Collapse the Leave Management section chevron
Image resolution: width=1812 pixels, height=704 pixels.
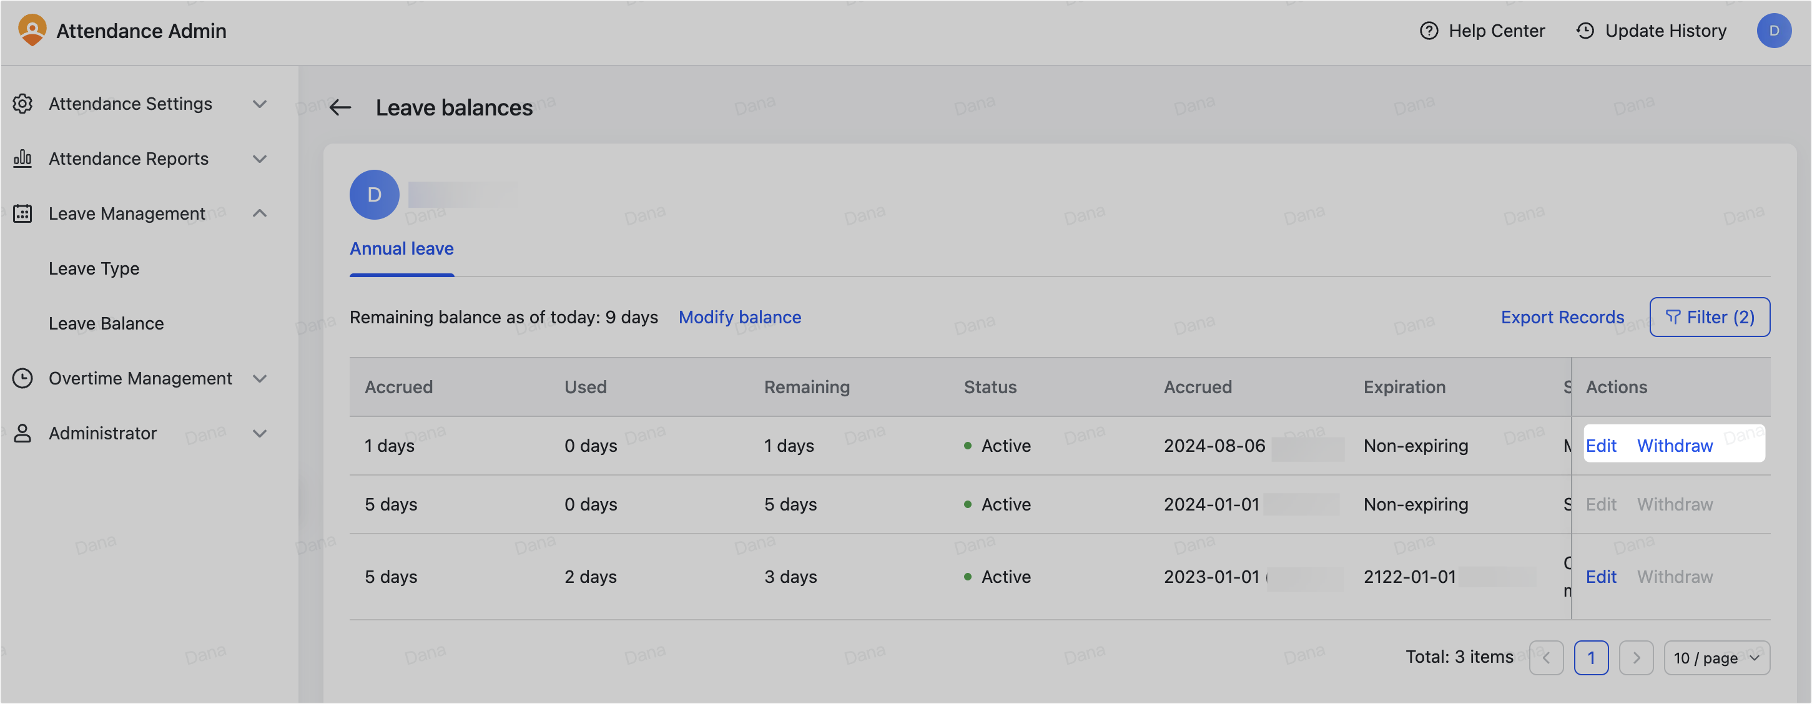pyautogui.click(x=260, y=214)
